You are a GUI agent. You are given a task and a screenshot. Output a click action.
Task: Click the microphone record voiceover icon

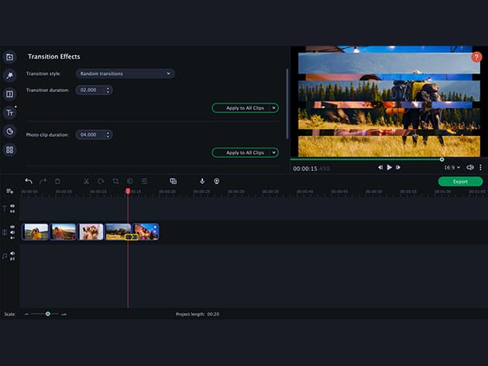(x=202, y=181)
